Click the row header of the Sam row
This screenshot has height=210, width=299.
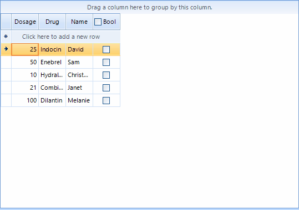[x=6, y=62]
